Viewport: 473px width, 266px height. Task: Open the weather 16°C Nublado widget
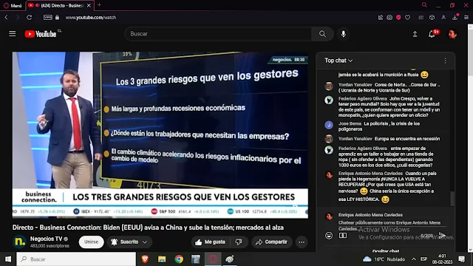coord(384,259)
